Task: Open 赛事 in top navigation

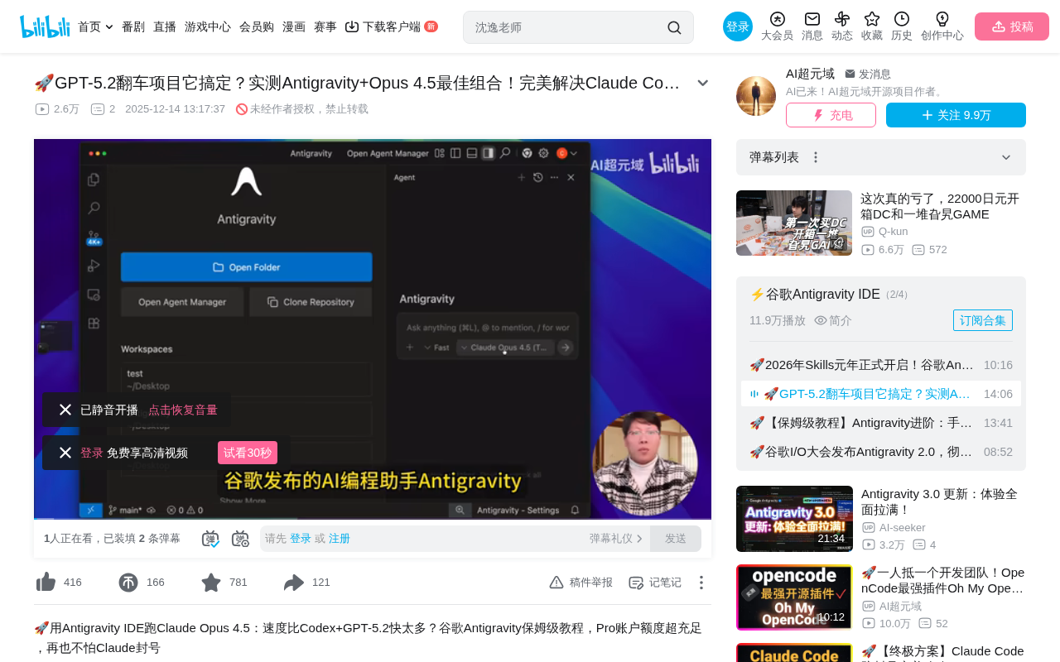Action: [325, 26]
